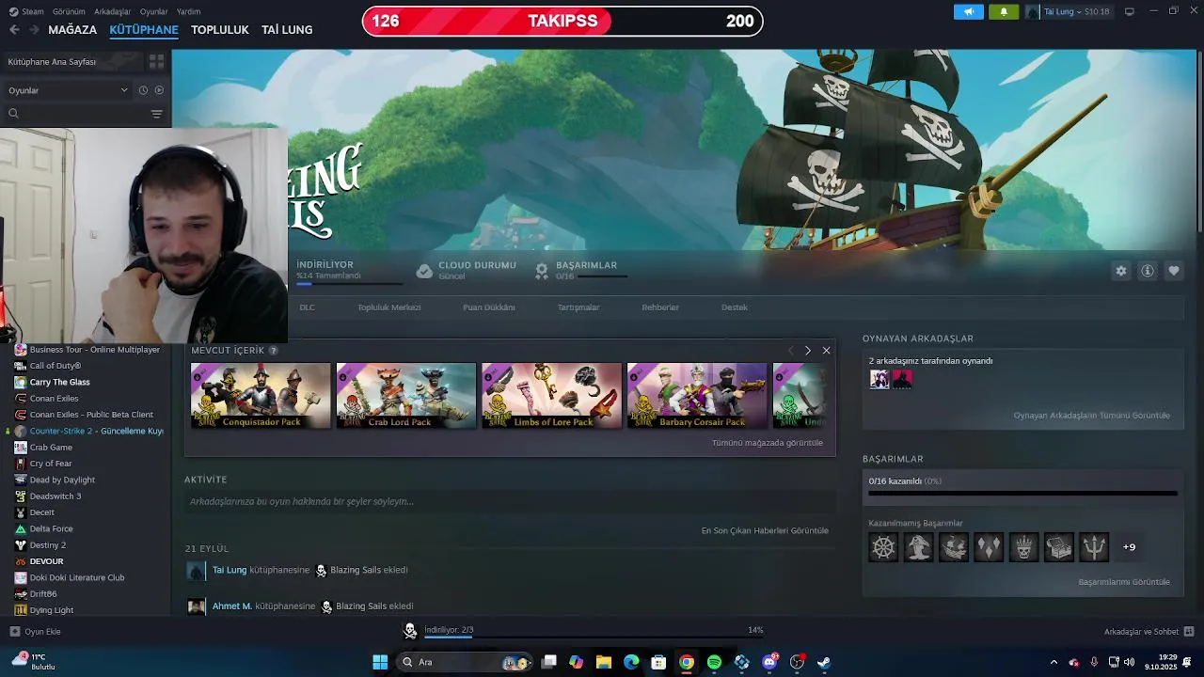Open Destek link
The height and width of the screenshot is (677, 1204).
735,307
